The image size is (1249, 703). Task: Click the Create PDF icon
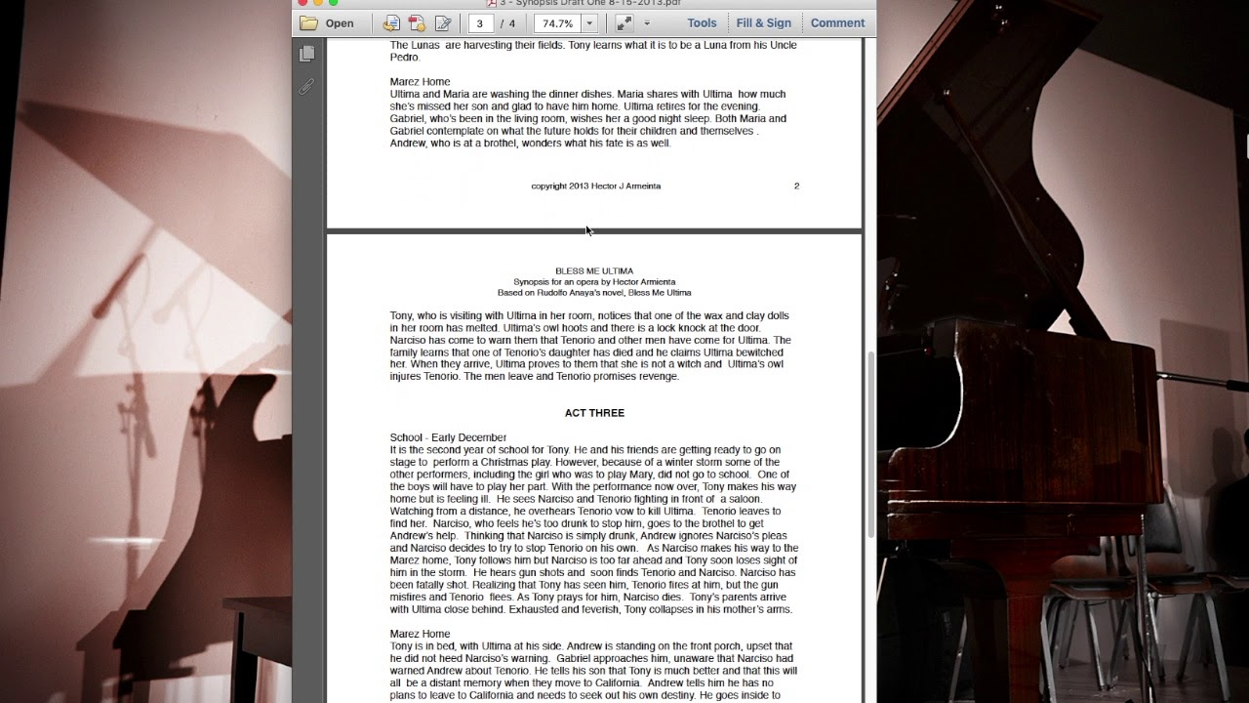point(417,23)
